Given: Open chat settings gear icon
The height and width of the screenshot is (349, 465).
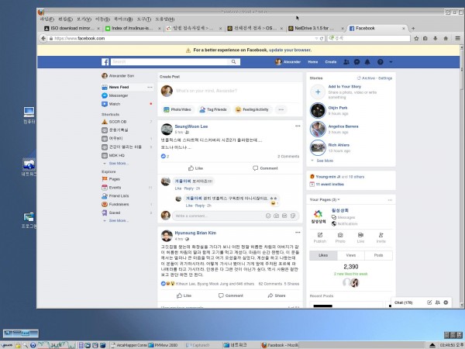Looking at the screenshot, I should click(x=446, y=302).
